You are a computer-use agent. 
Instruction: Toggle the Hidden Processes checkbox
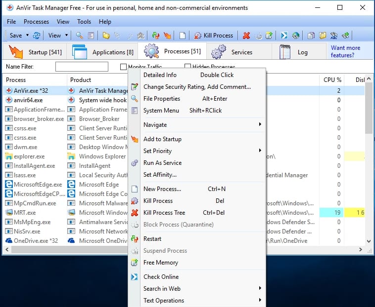pyautogui.click(x=187, y=67)
